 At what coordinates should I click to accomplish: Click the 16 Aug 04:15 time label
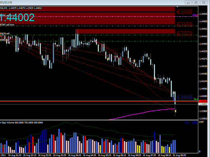(75, 155)
